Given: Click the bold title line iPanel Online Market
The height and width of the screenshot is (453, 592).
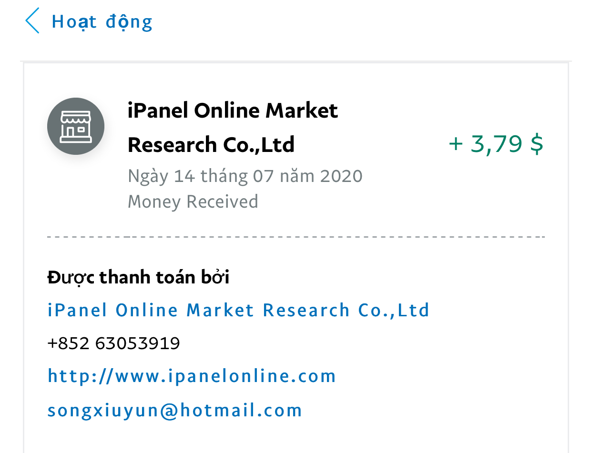Looking at the screenshot, I should point(233,111).
